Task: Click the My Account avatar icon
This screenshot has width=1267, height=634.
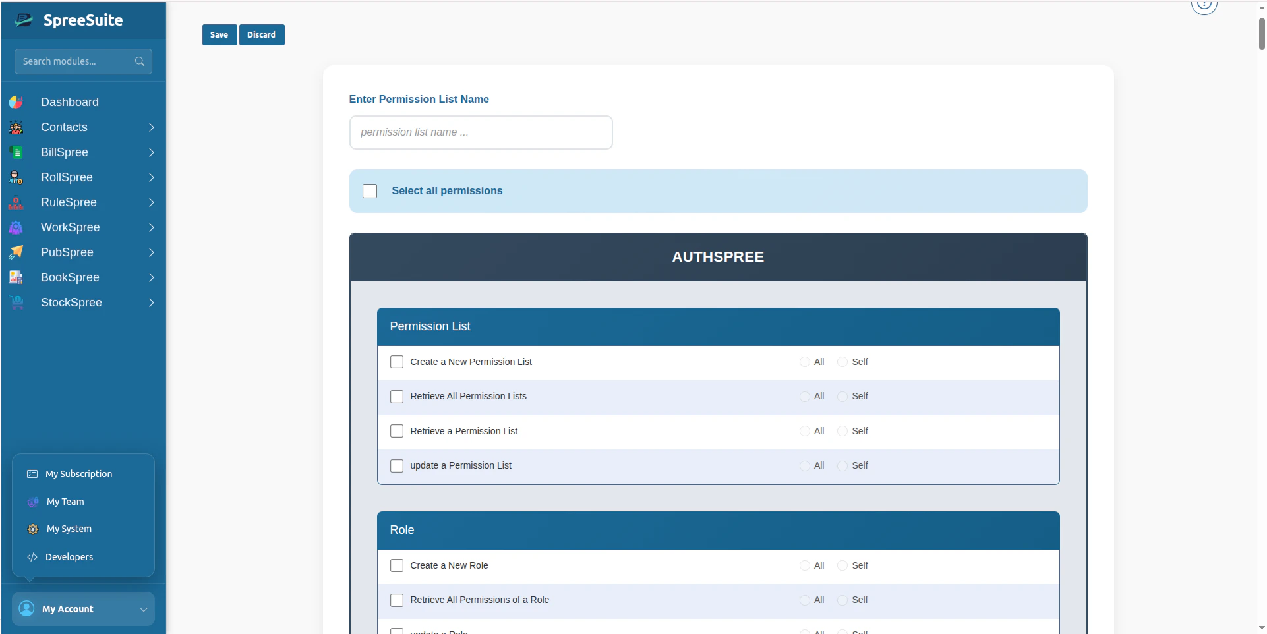Action: coord(26,608)
